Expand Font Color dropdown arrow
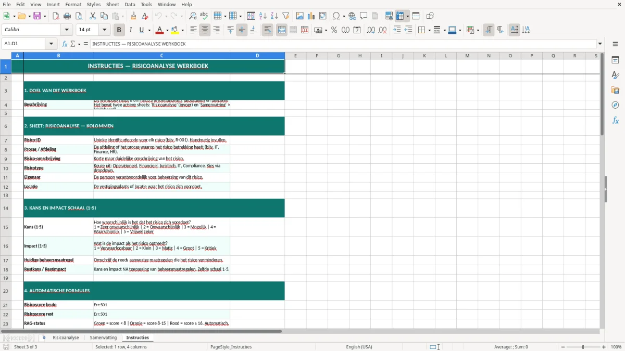Screen dimensions: 625x351 (167, 30)
